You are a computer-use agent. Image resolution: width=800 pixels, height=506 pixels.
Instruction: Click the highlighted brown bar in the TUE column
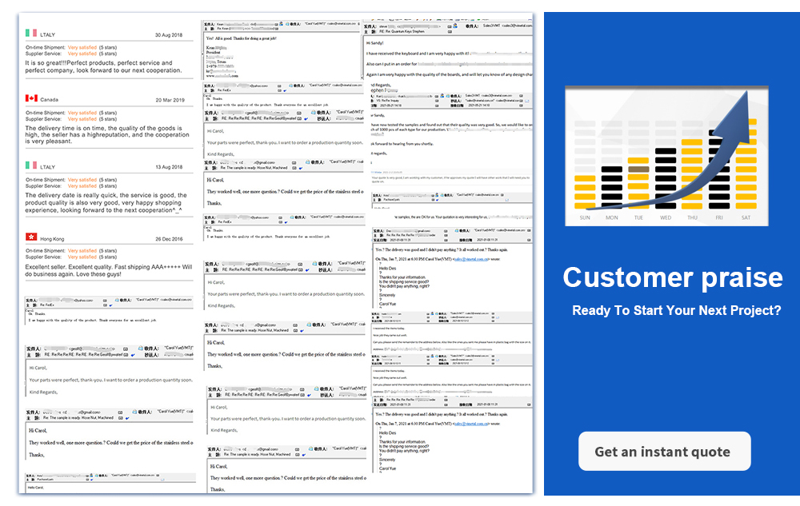tap(638, 169)
